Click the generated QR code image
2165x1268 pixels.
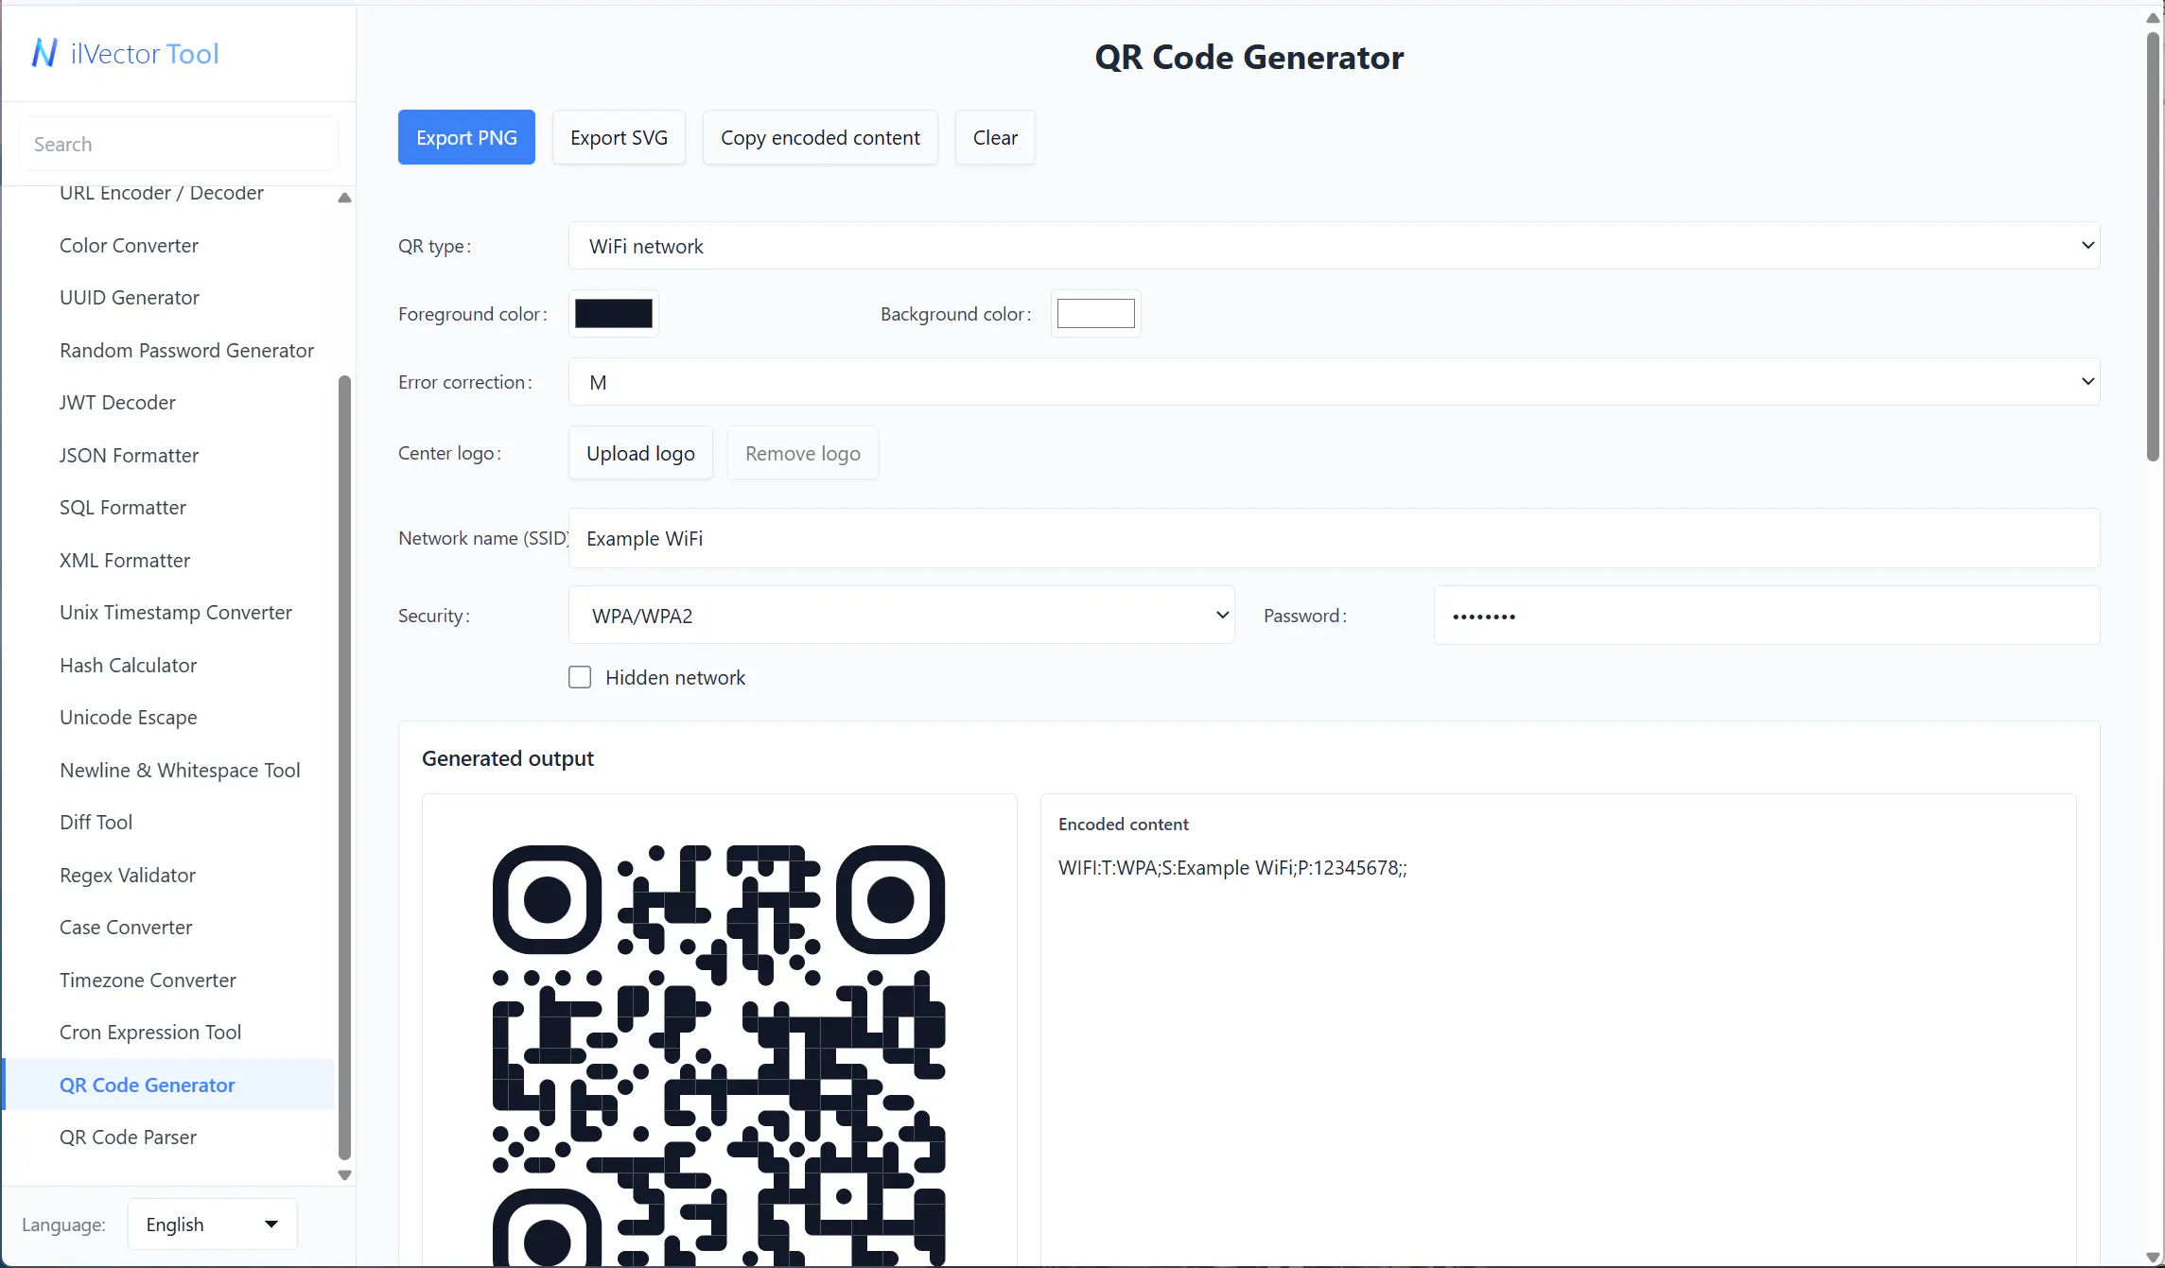(719, 1055)
